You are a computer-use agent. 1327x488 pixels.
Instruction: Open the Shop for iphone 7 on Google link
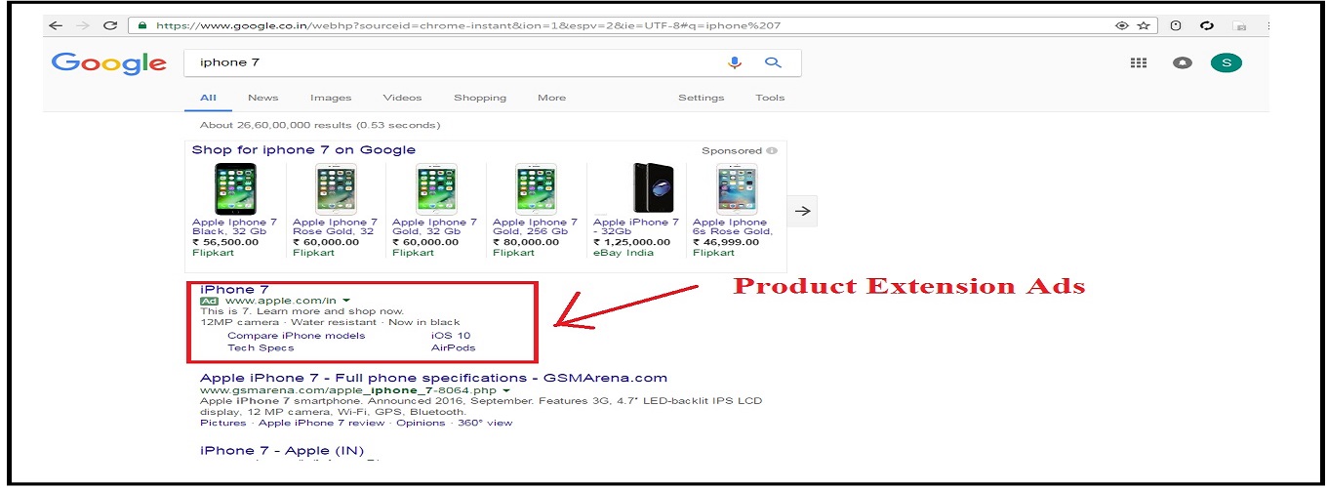pyautogui.click(x=303, y=150)
